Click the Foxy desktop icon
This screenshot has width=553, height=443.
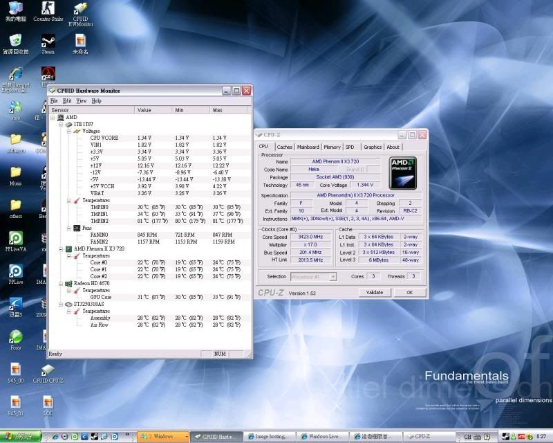coord(15,337)
